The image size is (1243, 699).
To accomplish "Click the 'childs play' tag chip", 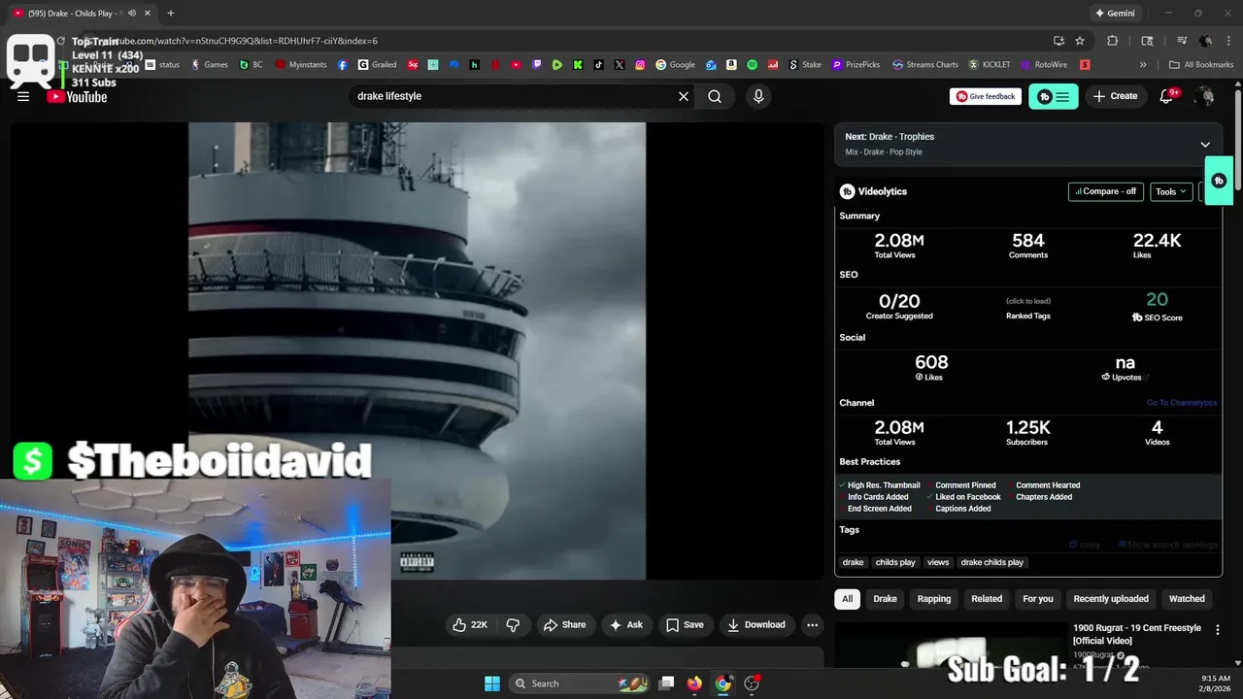I will tap(895, 562).
